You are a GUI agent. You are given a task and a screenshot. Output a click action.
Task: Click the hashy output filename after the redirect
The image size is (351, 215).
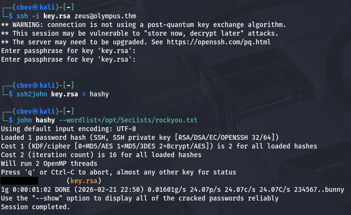click(x=99, y=94)
